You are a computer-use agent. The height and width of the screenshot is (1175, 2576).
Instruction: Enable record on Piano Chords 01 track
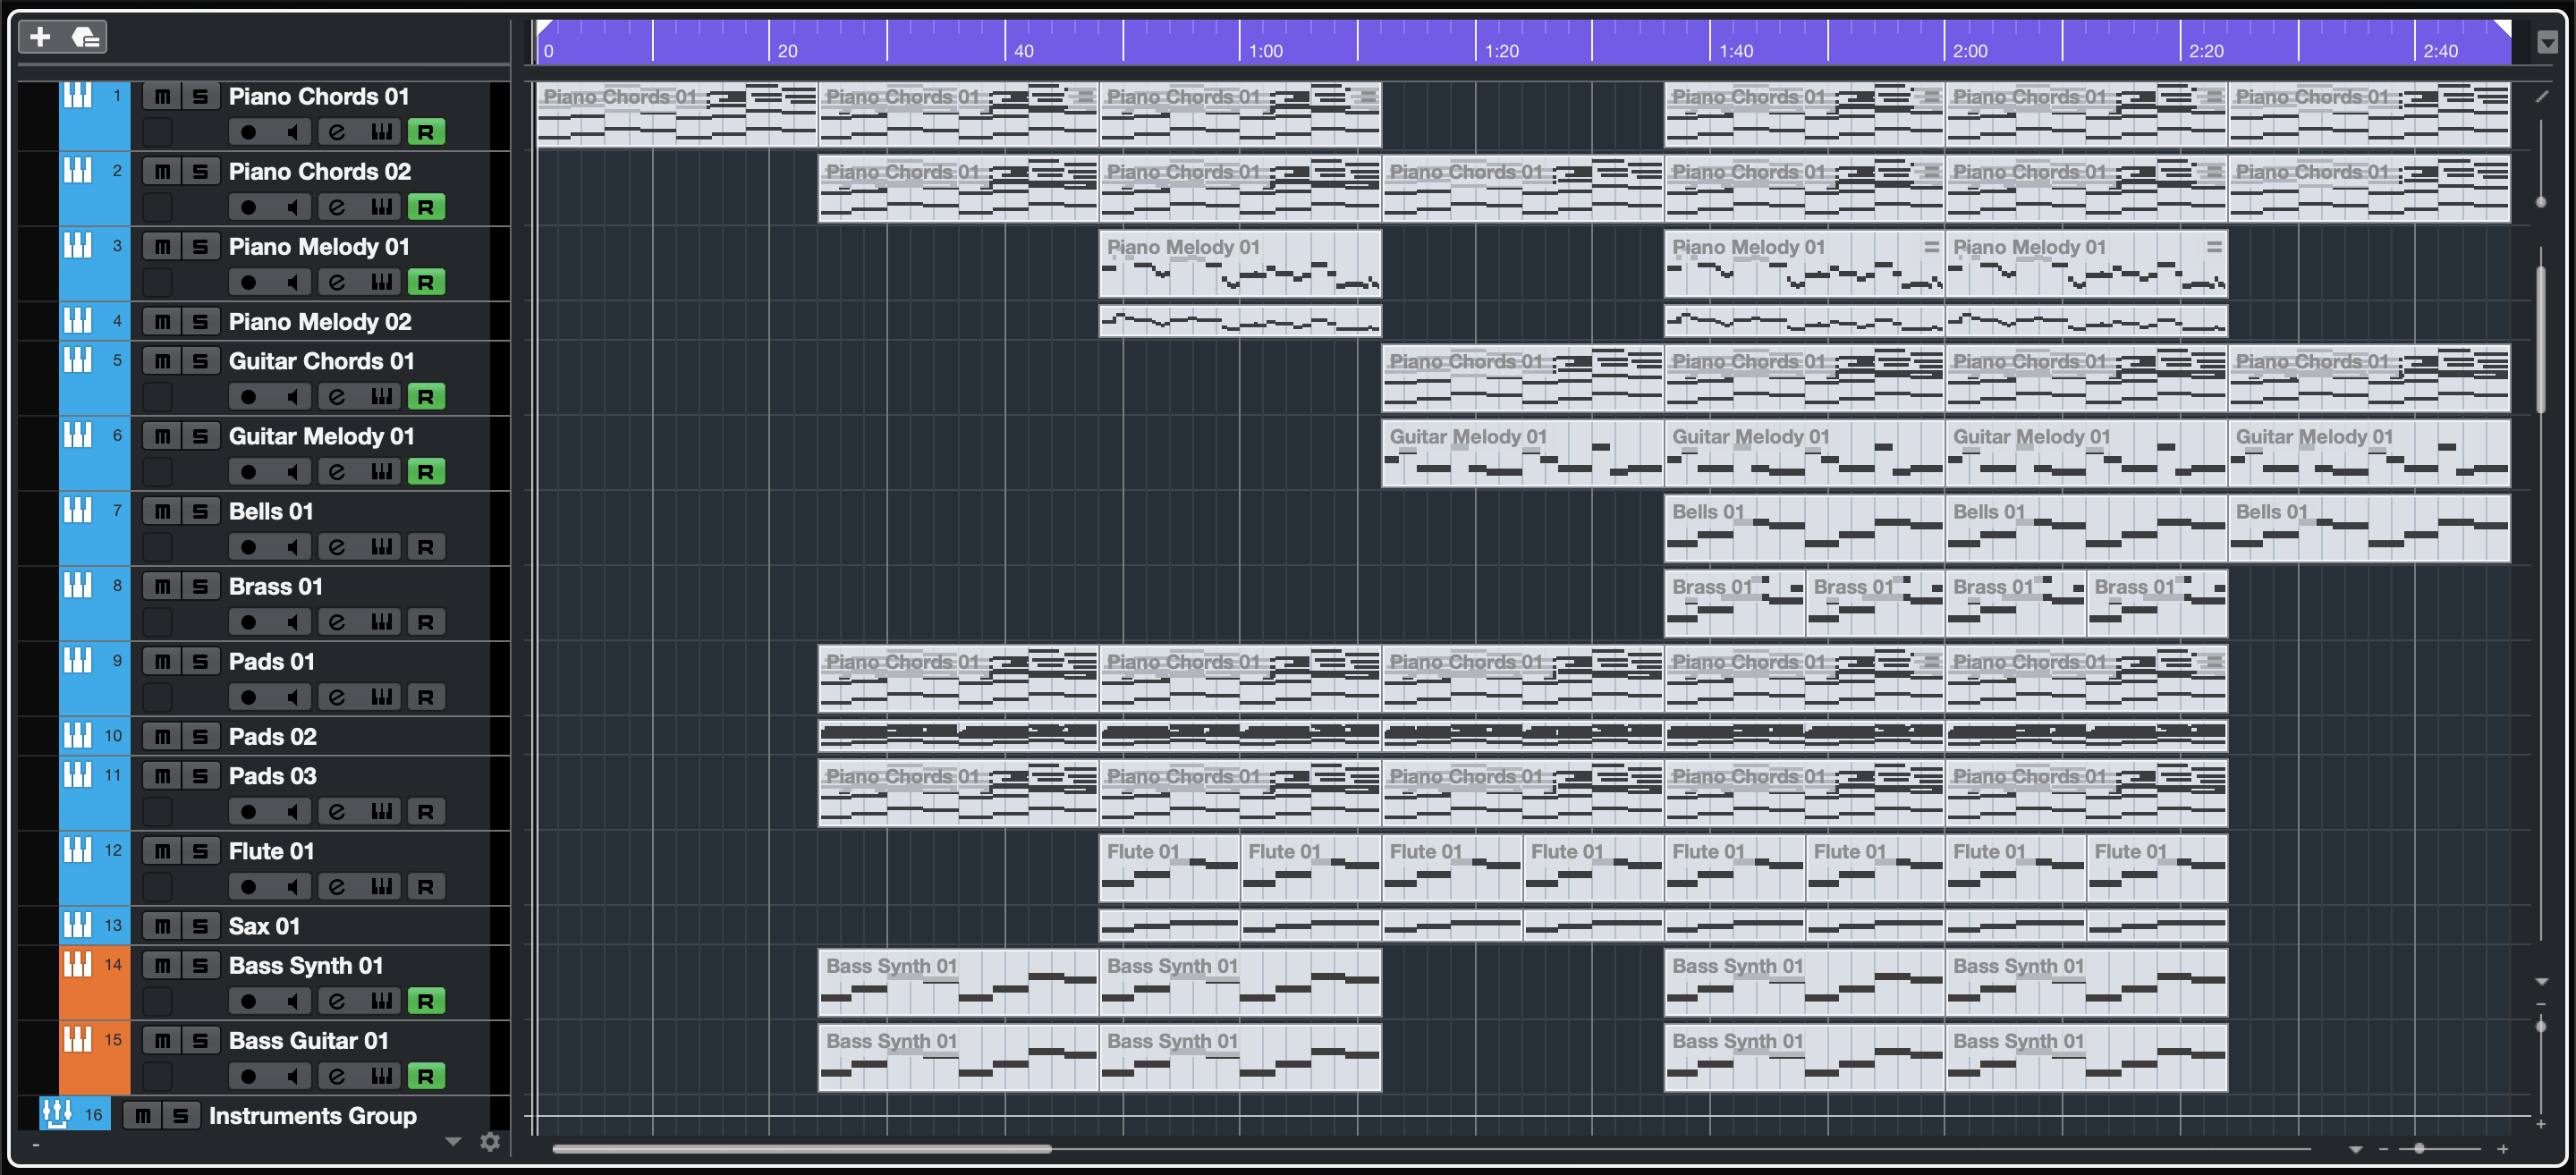click(248, 132)
